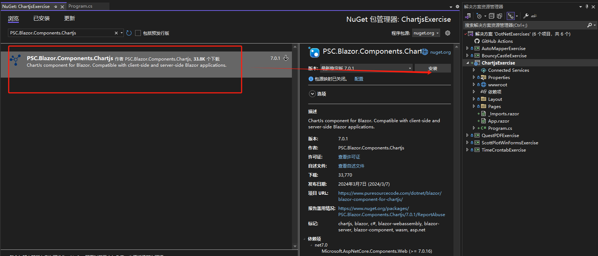The image size is (598, 256).
Task: Click the NuGet settings gear icon
Action: [448, 33]
